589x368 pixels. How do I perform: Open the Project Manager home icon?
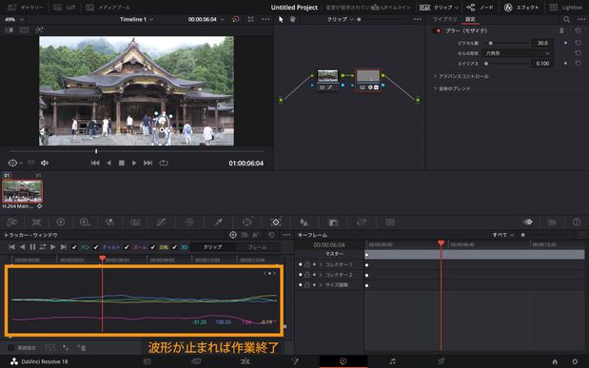pos(555,361)
